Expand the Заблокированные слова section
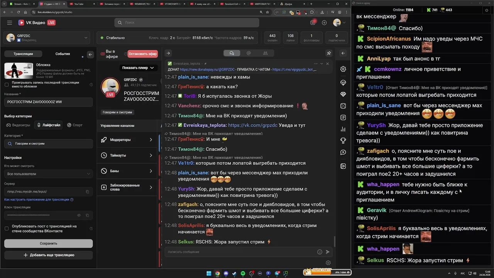The width and height of the screenshot is (494, 278). [128, 187]
